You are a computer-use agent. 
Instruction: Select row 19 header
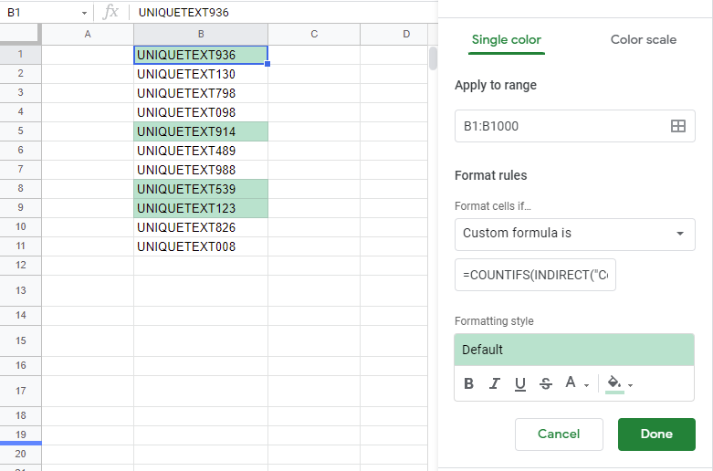20,434
